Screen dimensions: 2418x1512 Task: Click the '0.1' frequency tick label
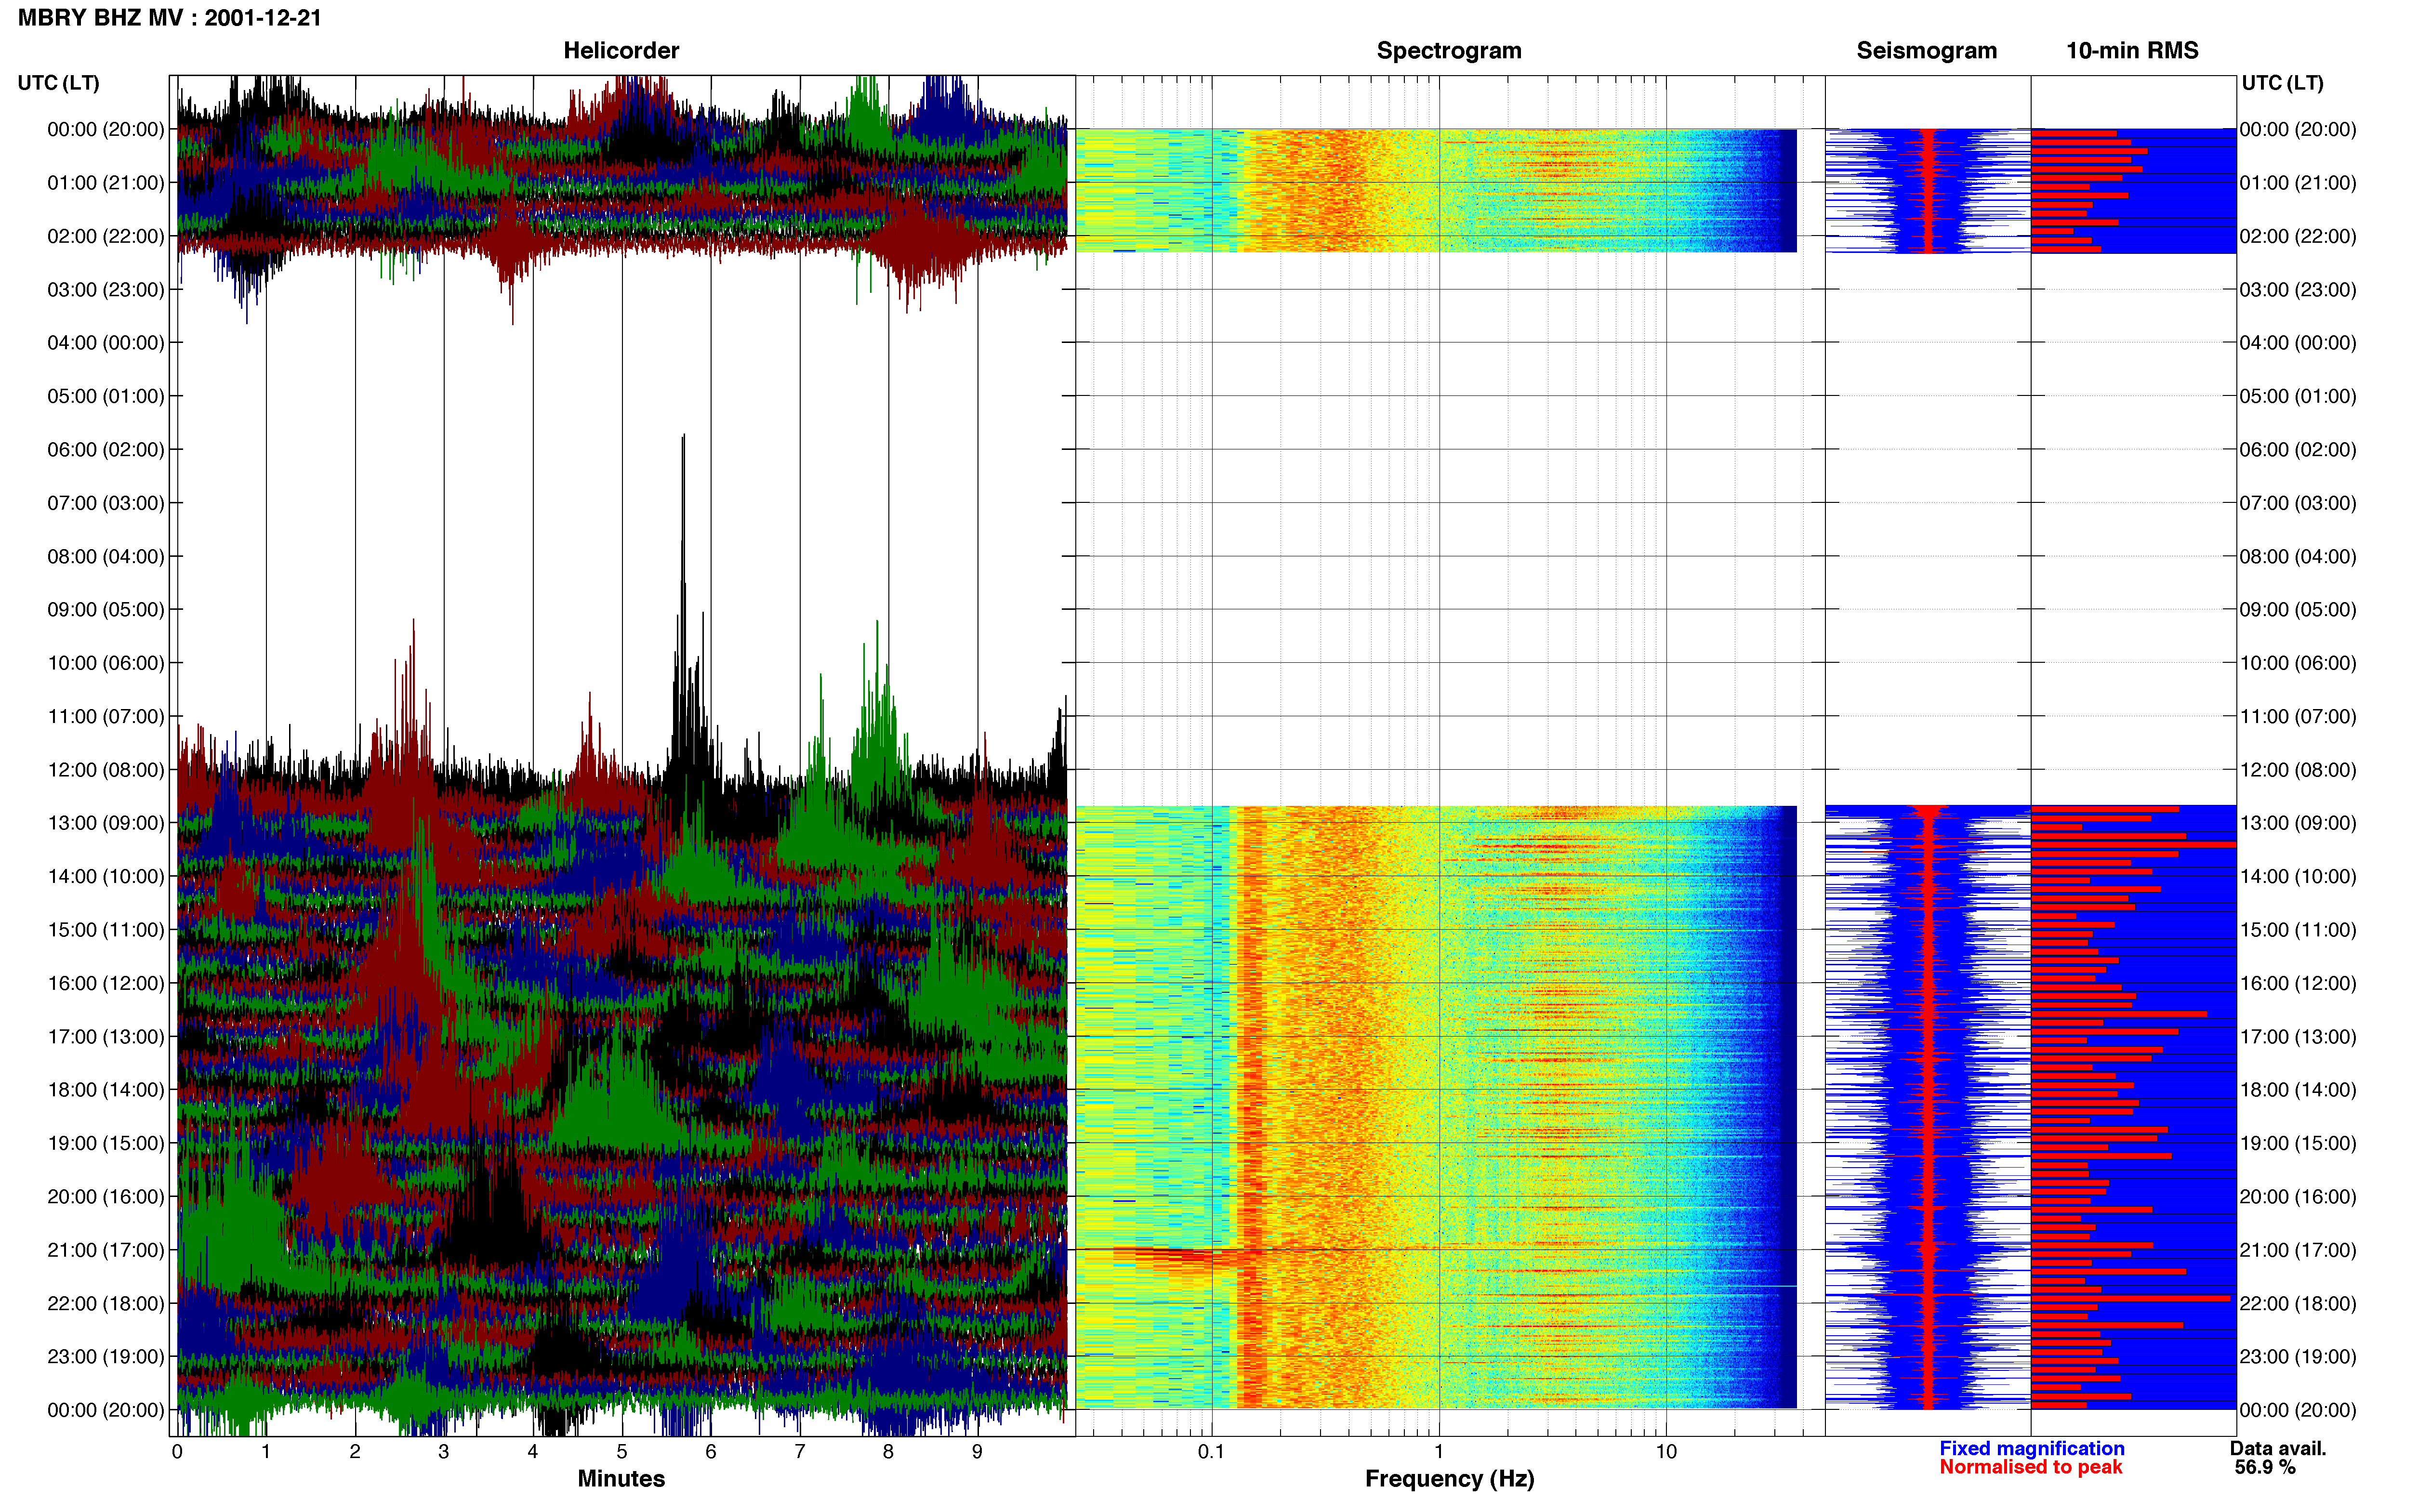1211,1452
